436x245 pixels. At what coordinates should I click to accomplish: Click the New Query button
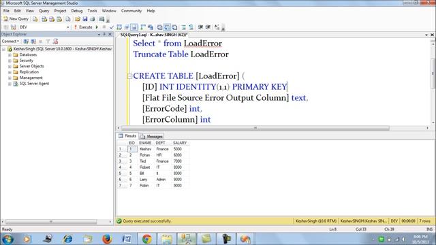16,19
